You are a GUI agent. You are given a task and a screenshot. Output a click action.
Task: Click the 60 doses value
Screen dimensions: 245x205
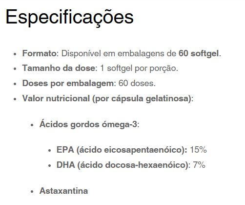(137, 83)
